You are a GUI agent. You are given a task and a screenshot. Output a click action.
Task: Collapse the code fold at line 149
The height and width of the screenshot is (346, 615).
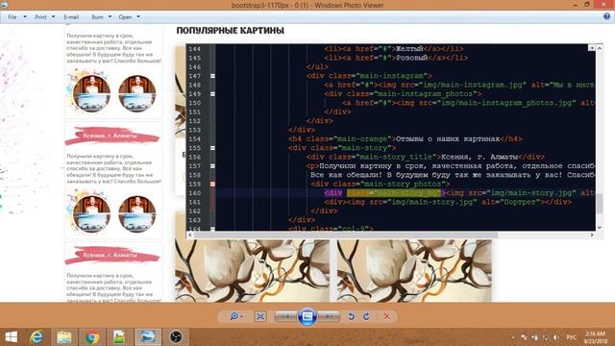[212, 94]
